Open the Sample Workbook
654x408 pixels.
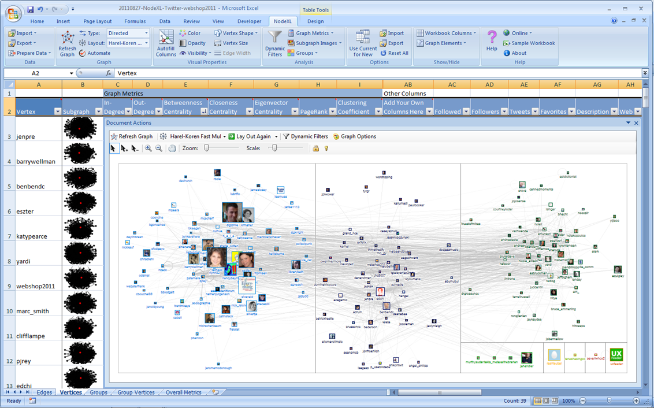(529, 43)
